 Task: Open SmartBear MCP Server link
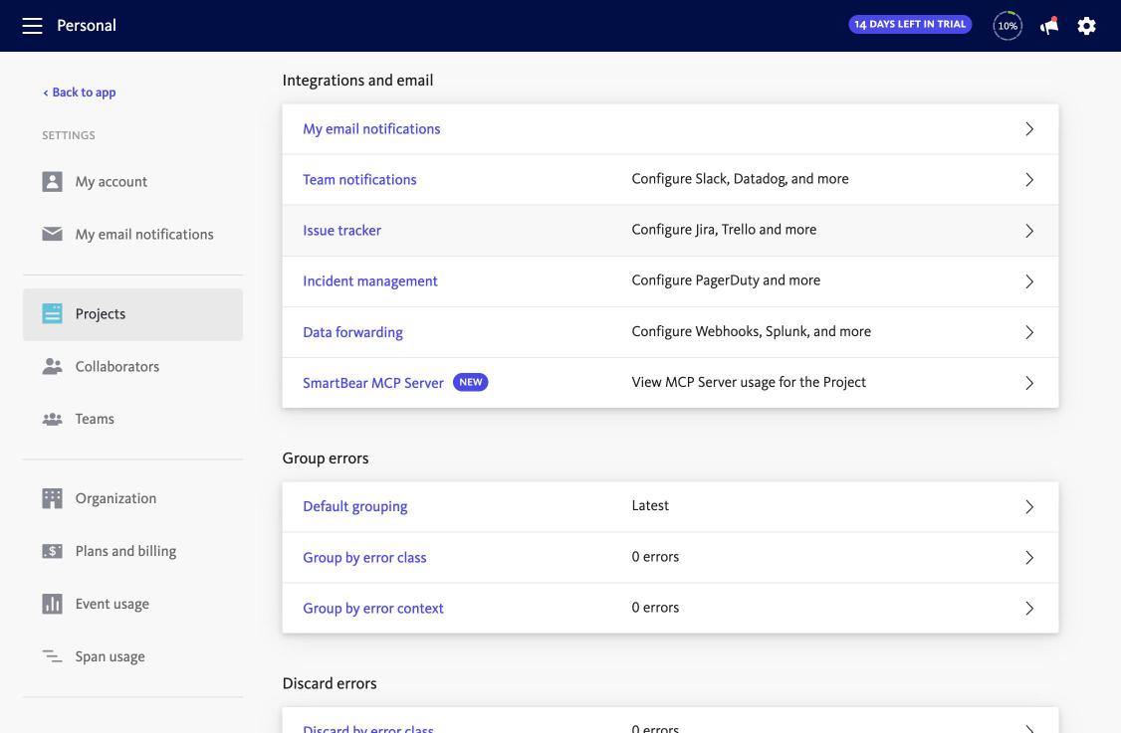coord(373,383)
